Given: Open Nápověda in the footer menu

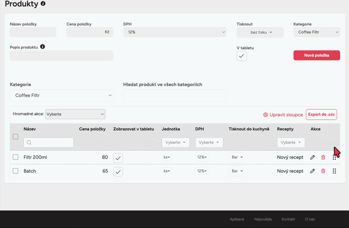Looking at the screenshot, I should 263,219.
